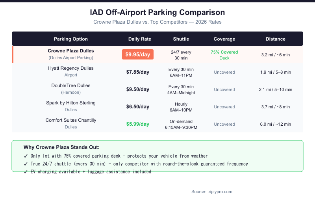Click the Coverage column header
315x197 pixels.
tap(224, 39)
